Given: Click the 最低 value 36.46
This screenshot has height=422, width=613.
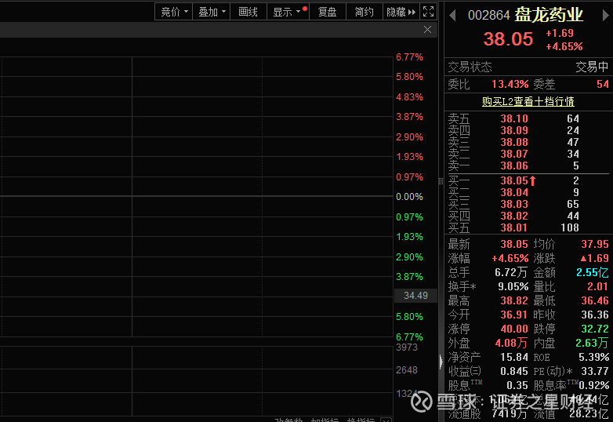Looking at the screenshot, I should [595, 300].
